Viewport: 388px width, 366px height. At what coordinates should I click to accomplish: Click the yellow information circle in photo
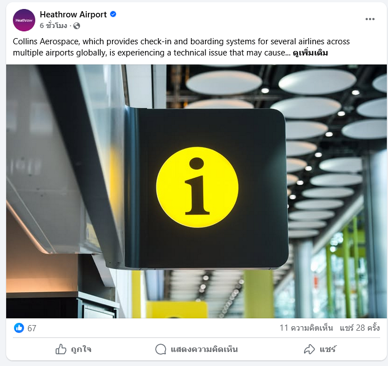tap(197, 187)
